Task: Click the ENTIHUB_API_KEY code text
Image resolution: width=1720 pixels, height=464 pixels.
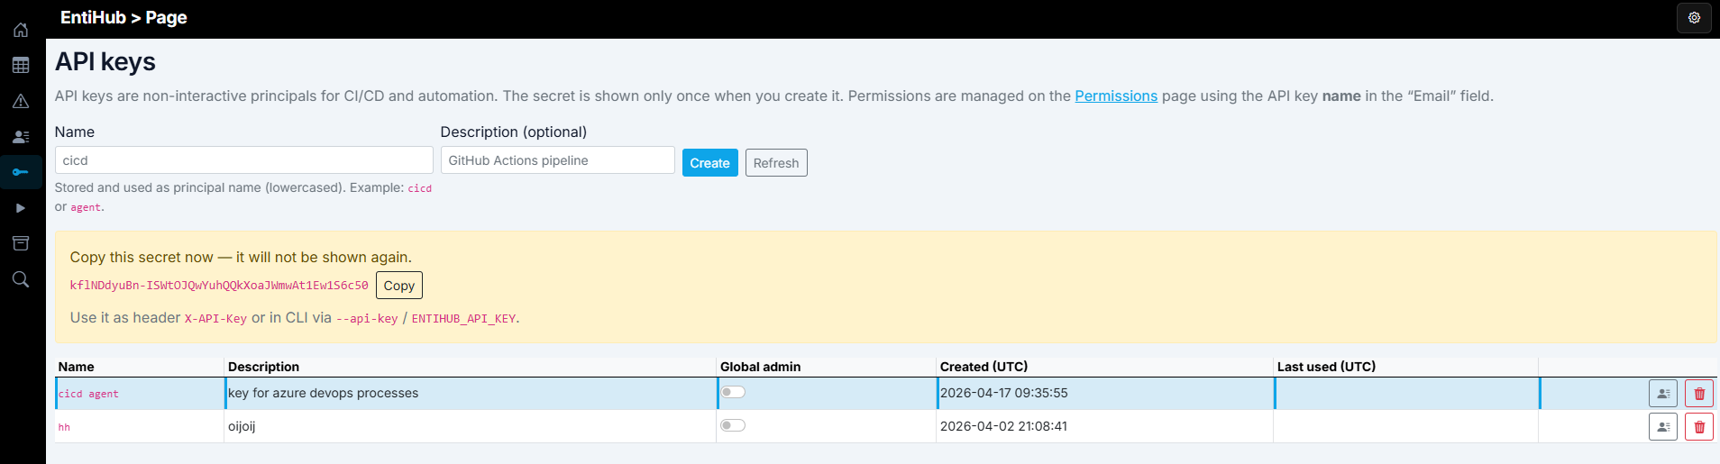Action: (463, 319)
